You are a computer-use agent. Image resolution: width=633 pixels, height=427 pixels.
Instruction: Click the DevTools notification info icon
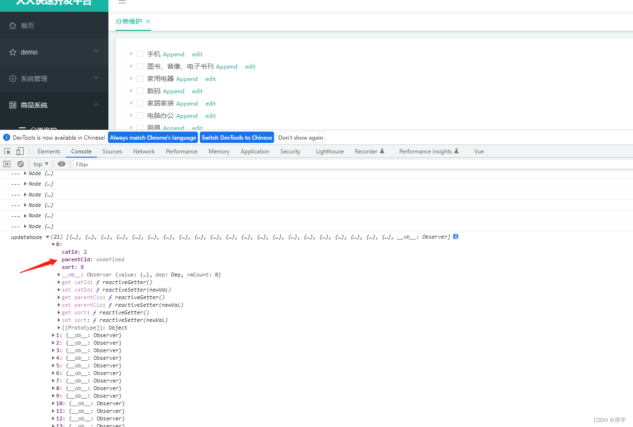[7, 138]
